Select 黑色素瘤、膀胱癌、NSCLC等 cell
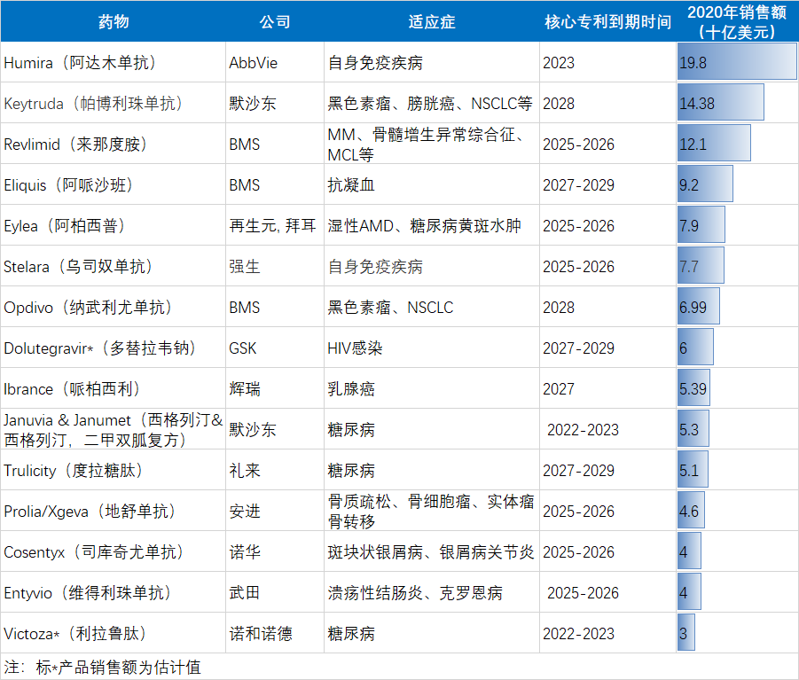The height and width of the screenshot is (680, 799). 432,103
